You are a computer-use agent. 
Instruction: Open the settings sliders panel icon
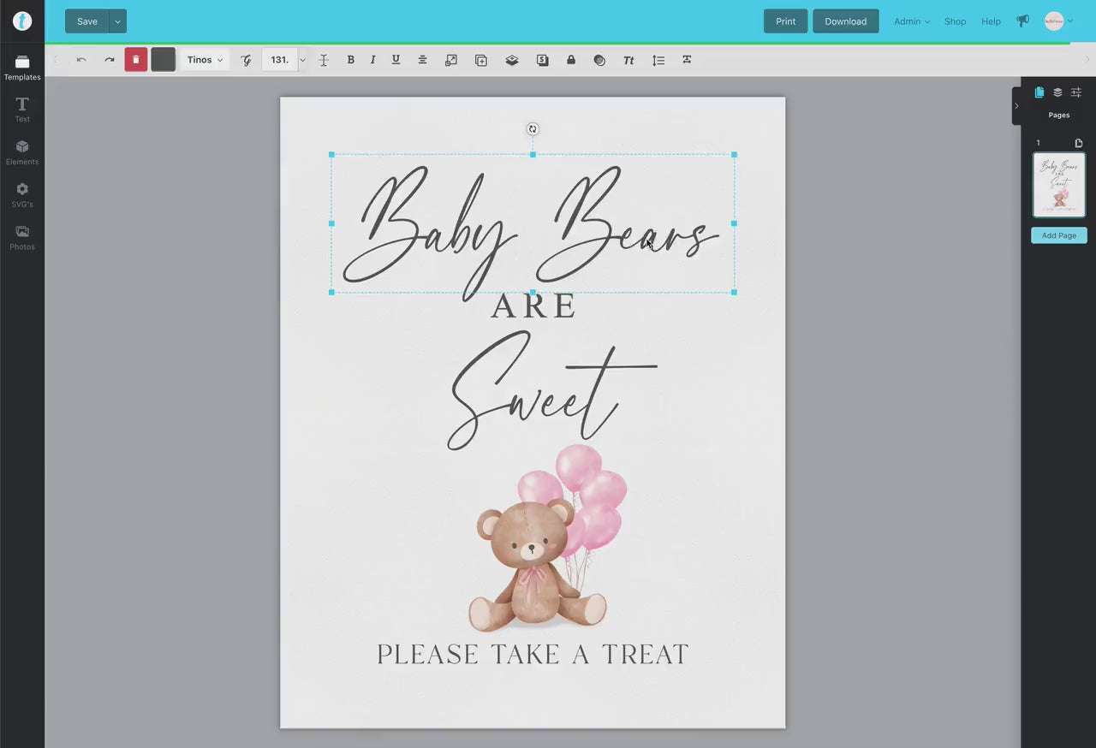(x=1076, y=92)
